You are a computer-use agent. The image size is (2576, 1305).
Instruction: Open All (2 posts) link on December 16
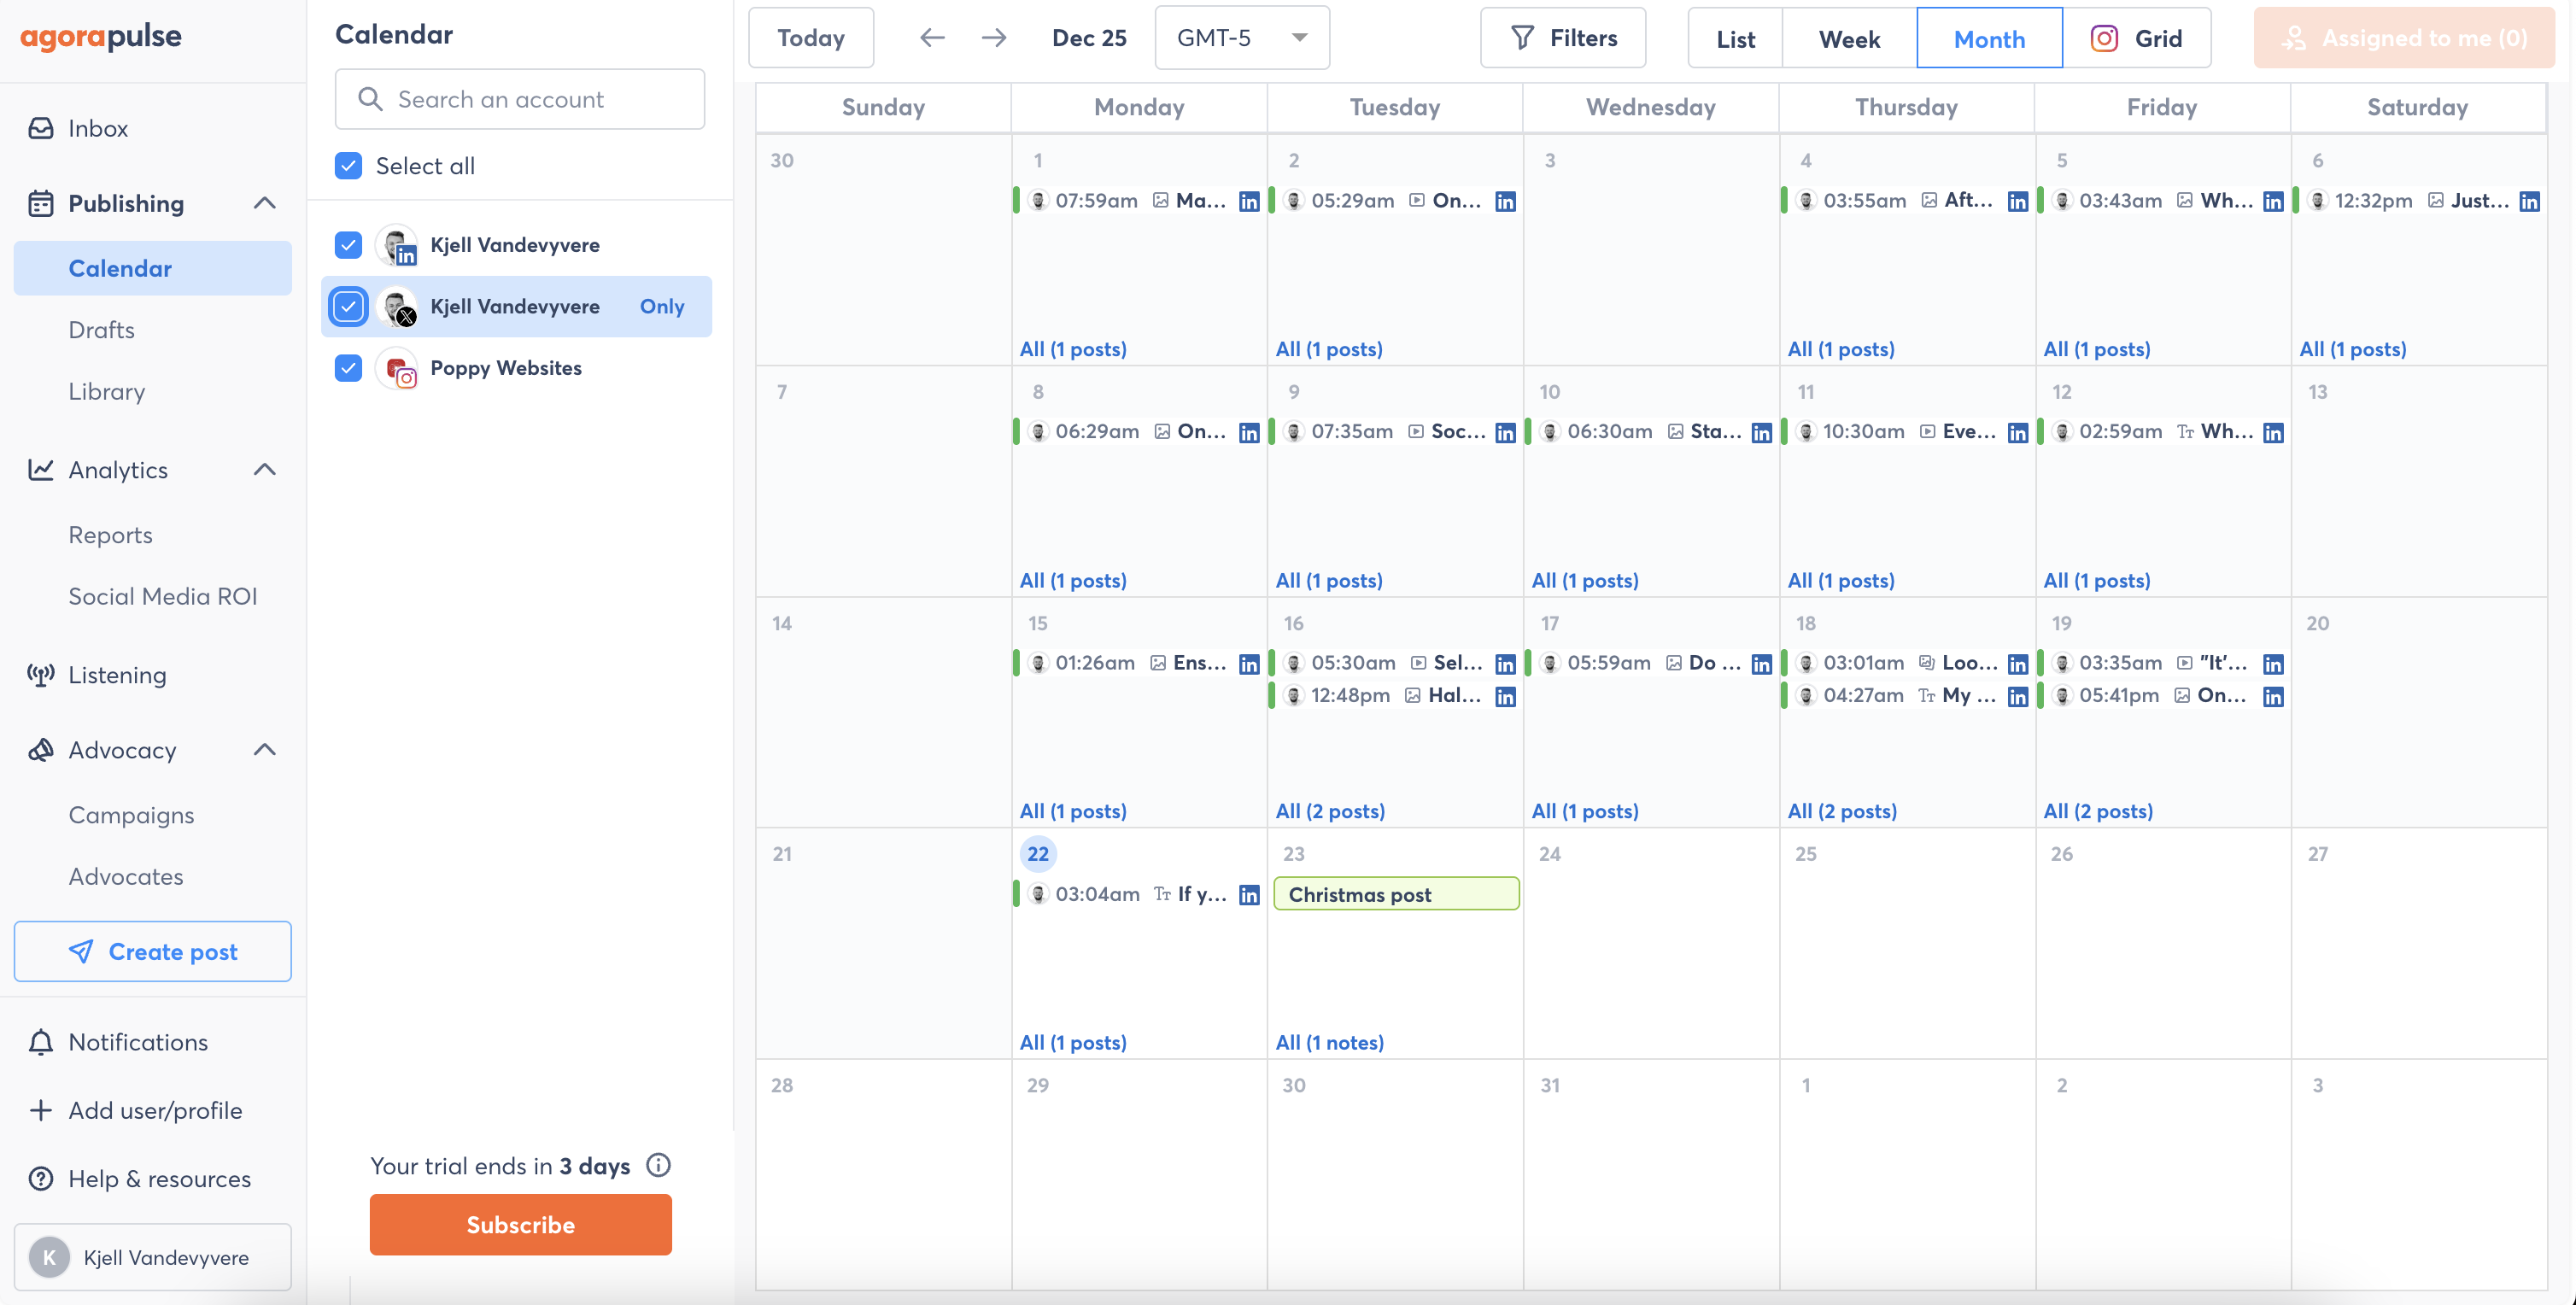point(1329,811)
